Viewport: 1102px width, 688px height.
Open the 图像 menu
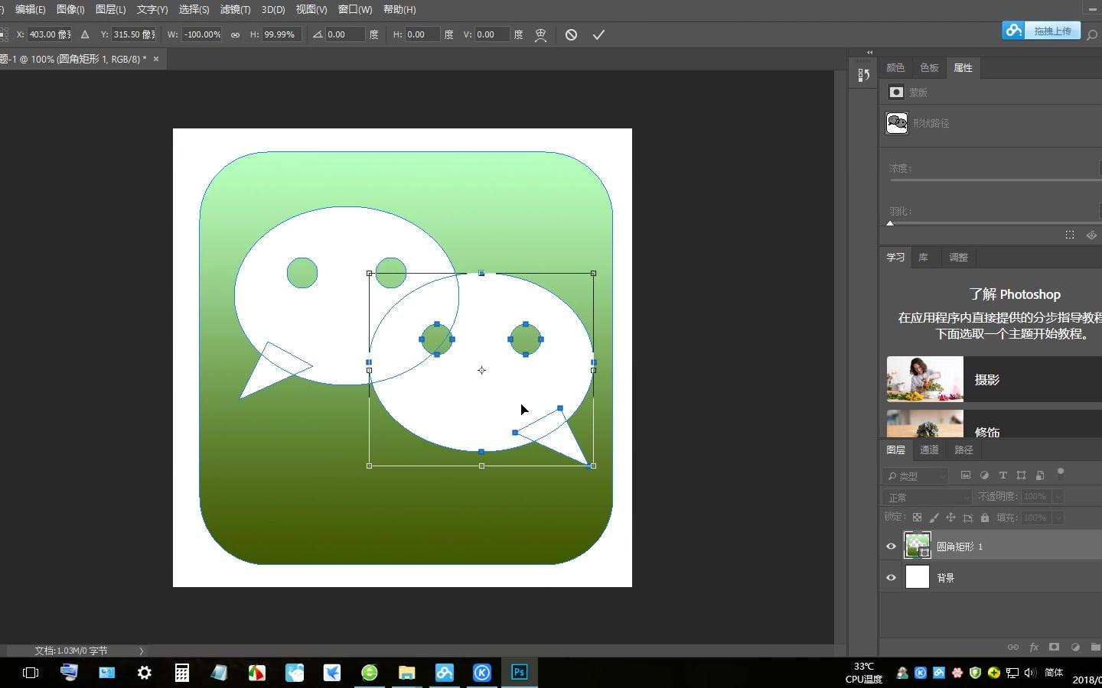(70, 9)
